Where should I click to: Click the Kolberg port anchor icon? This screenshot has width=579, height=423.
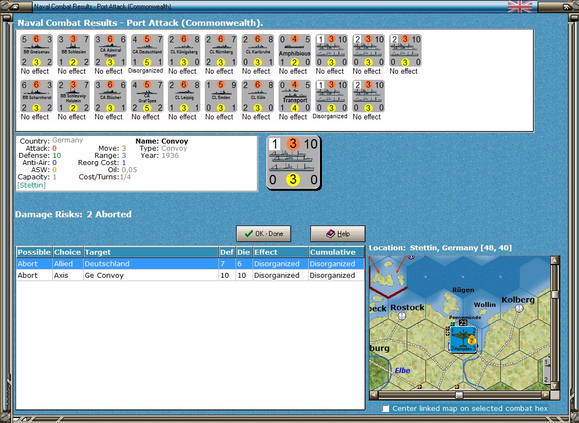(519, 308)
